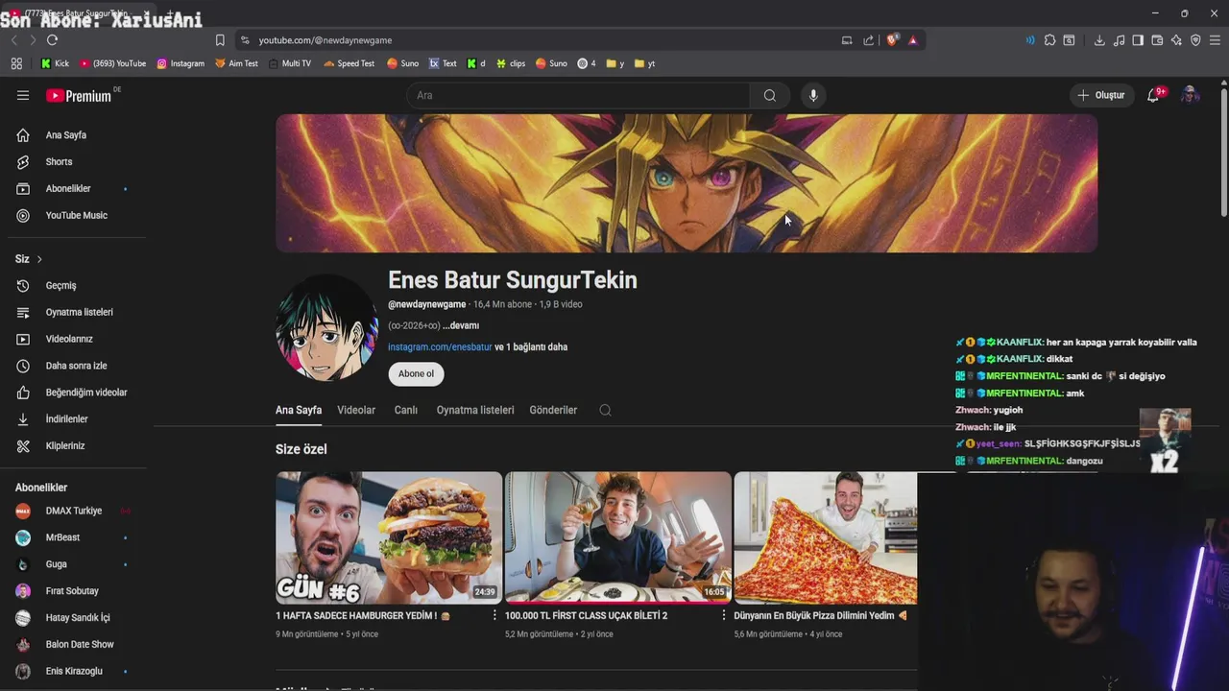Expand the Siz section chevron

tap(38, 259)
